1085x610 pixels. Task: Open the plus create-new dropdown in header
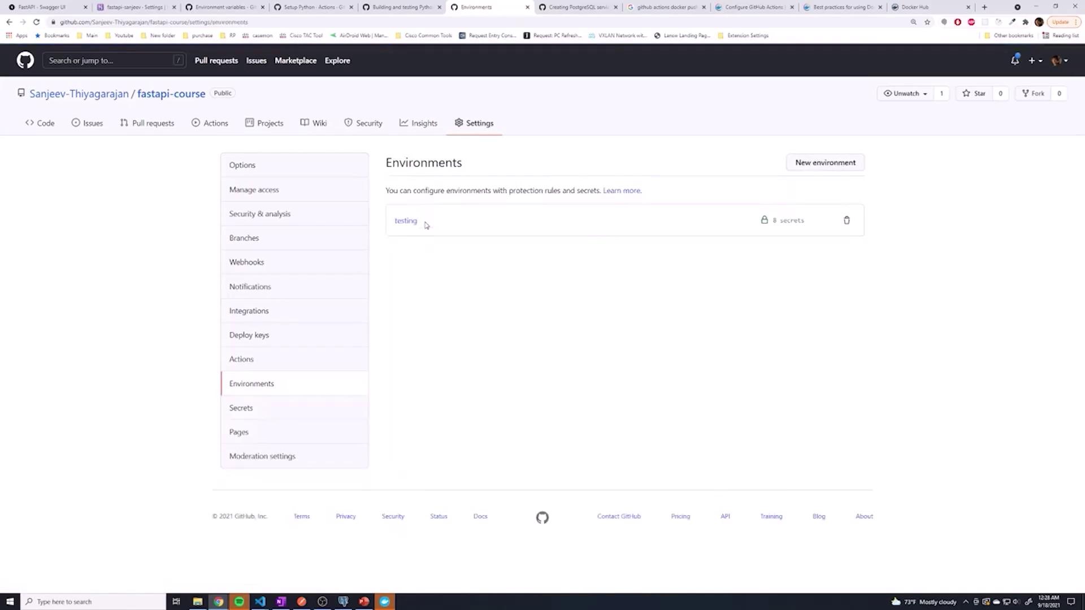coord(1035,60)
